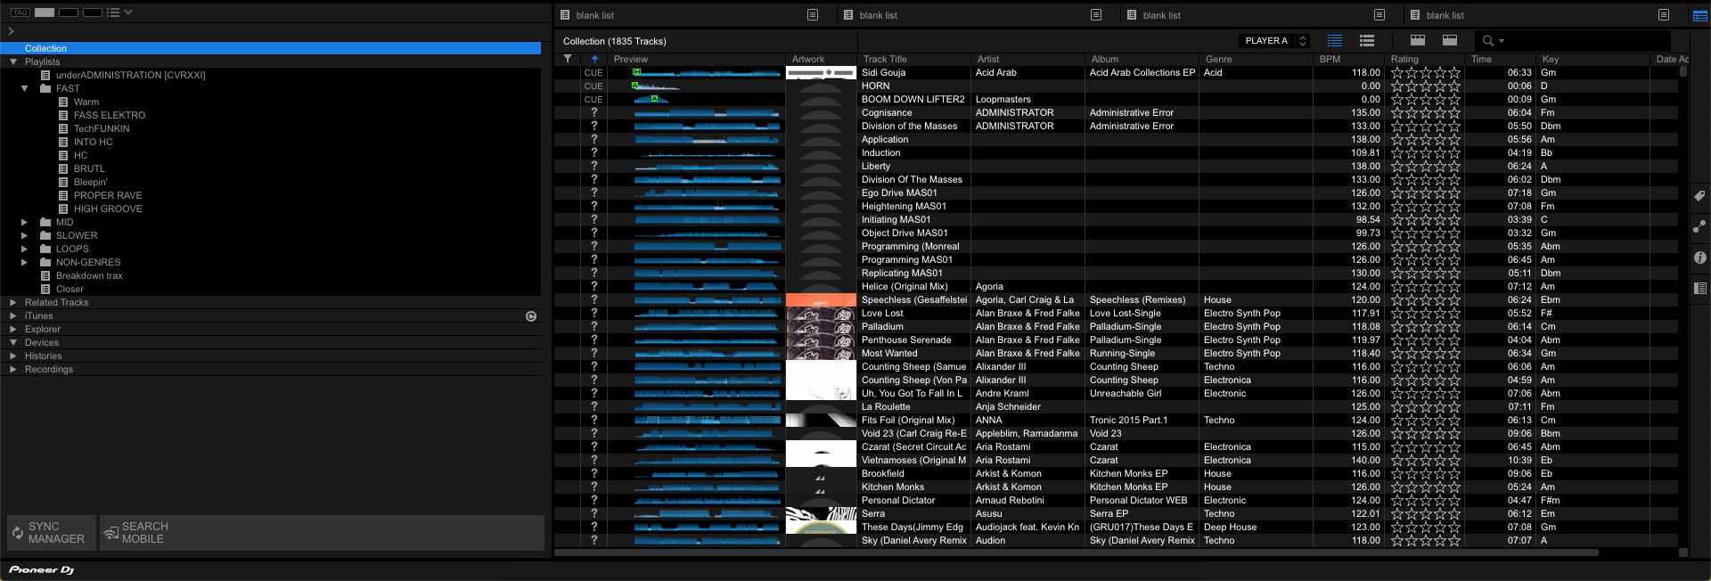The height and width of the screenshot is (581, 1711).
Task: Toggle the filled gray layout rectangle
Action: pyautogui.click(x=45, y=12)
